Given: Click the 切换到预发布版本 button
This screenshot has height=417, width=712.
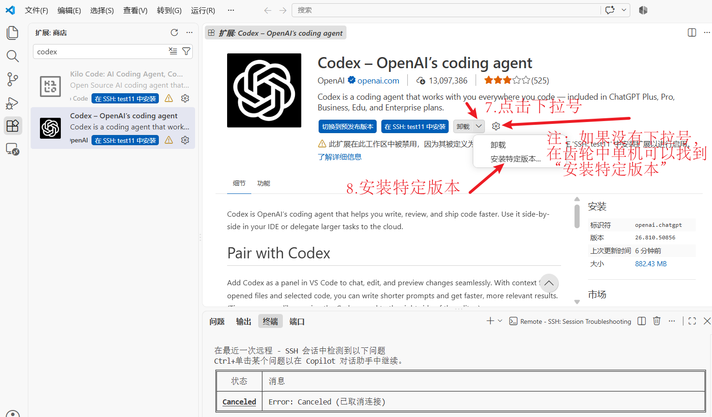Looking at the screenshot, I should pyautogui.click(x=348, y=127).
